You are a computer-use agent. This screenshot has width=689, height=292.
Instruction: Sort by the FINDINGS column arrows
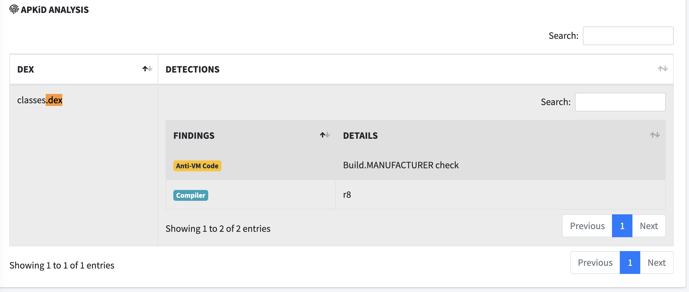325,135
